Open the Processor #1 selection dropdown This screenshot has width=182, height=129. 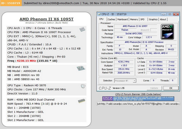[x=125, y=81]
